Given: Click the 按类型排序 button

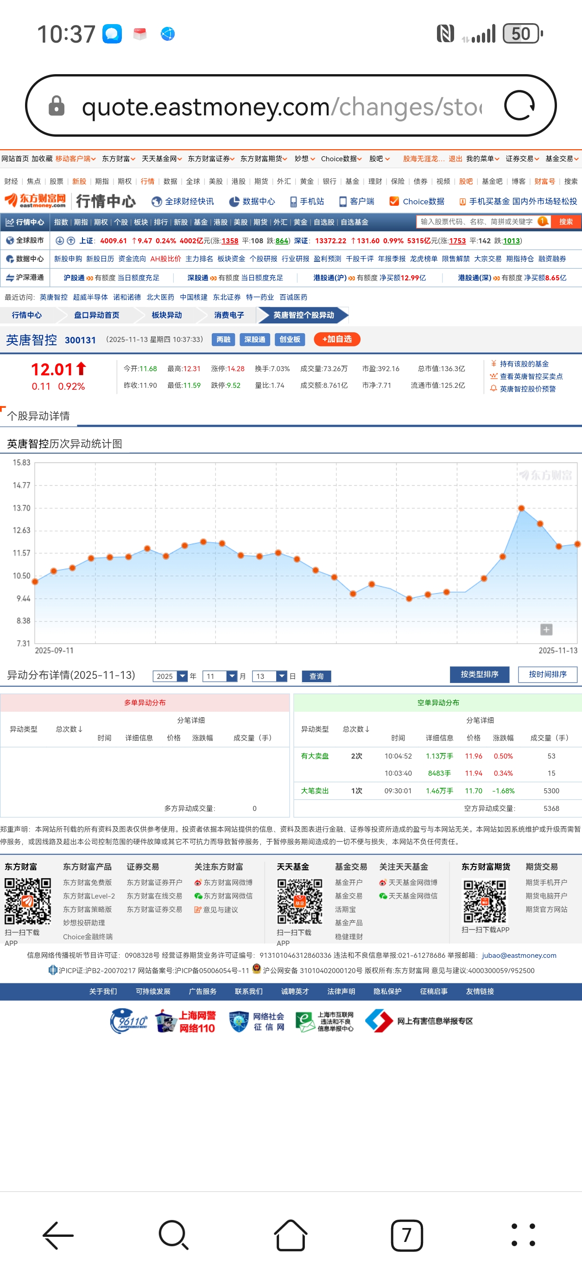Looking at the screenshot, I should (x=479, y=674).
